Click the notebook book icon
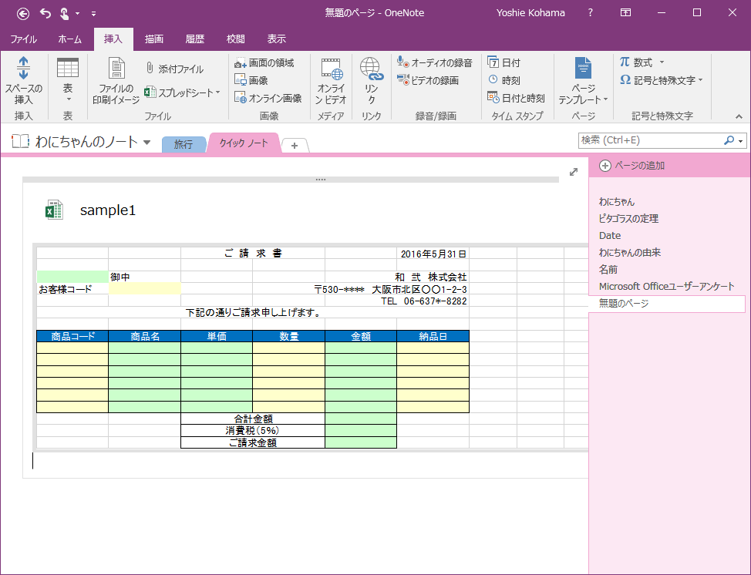 coord(21,142)
